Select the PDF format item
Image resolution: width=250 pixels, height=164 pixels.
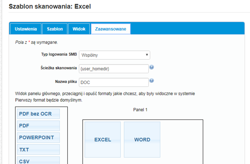tap(38, 126)
